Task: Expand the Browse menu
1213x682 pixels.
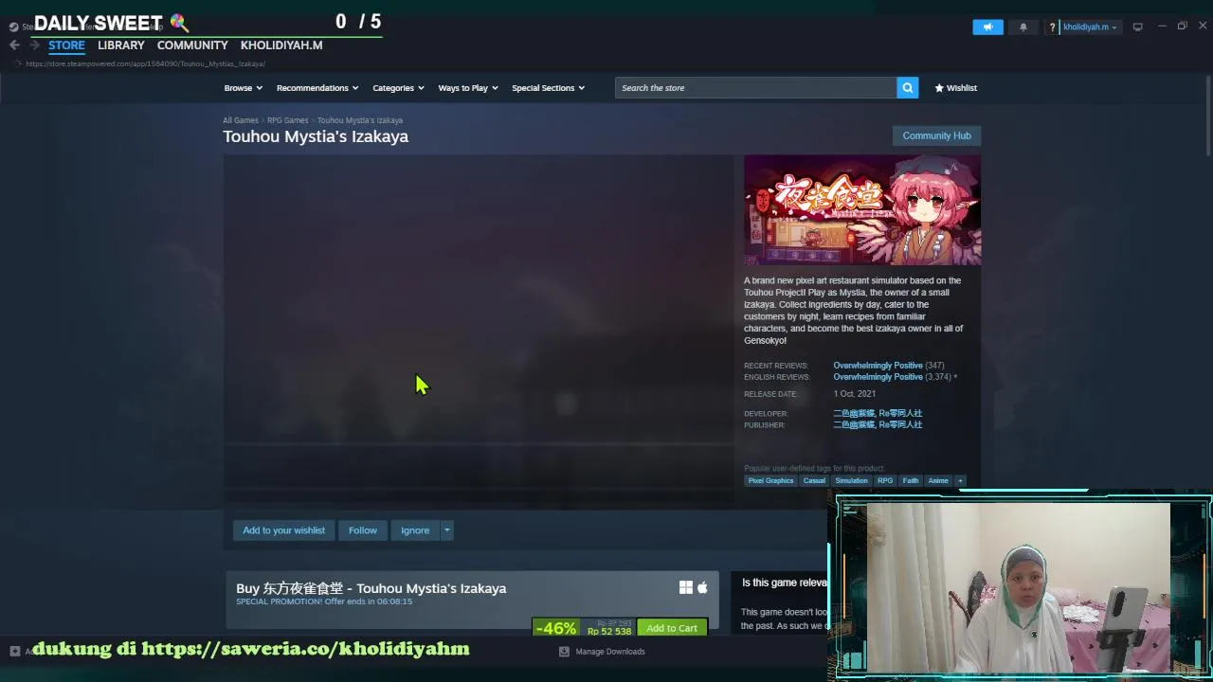Action: click(244, 88)
